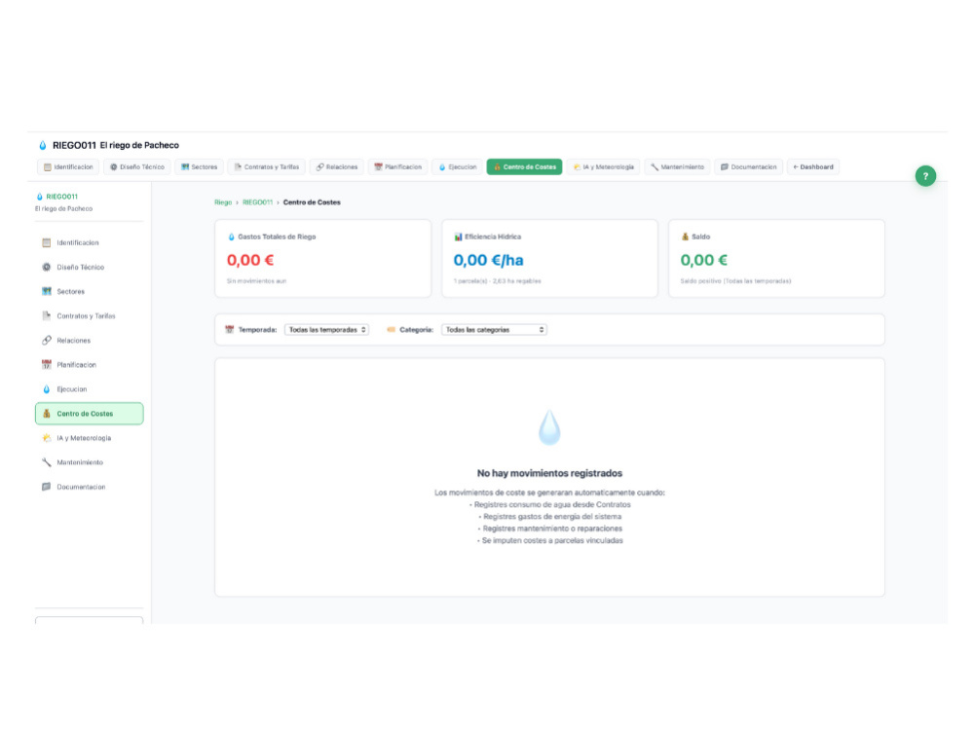Click the Diseño Técnico gear icon in sidebar
The width and height of the screenshot is (974, 730).
(x=47, y=267)
